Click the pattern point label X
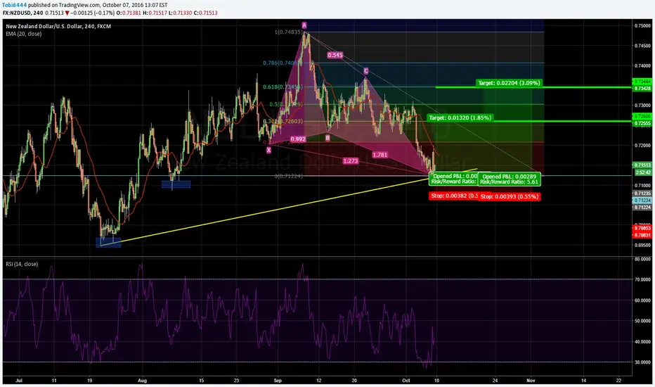 click(268, 150)
